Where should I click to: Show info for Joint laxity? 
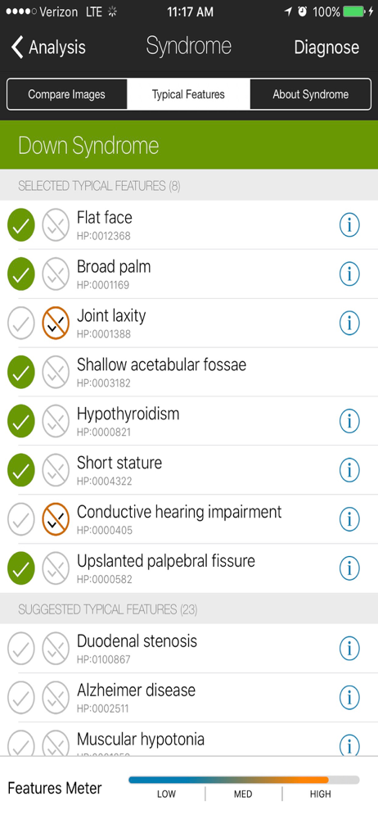(x=349, y=324)
